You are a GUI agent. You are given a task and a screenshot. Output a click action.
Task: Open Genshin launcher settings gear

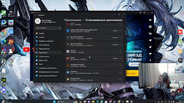coord(144,13)
